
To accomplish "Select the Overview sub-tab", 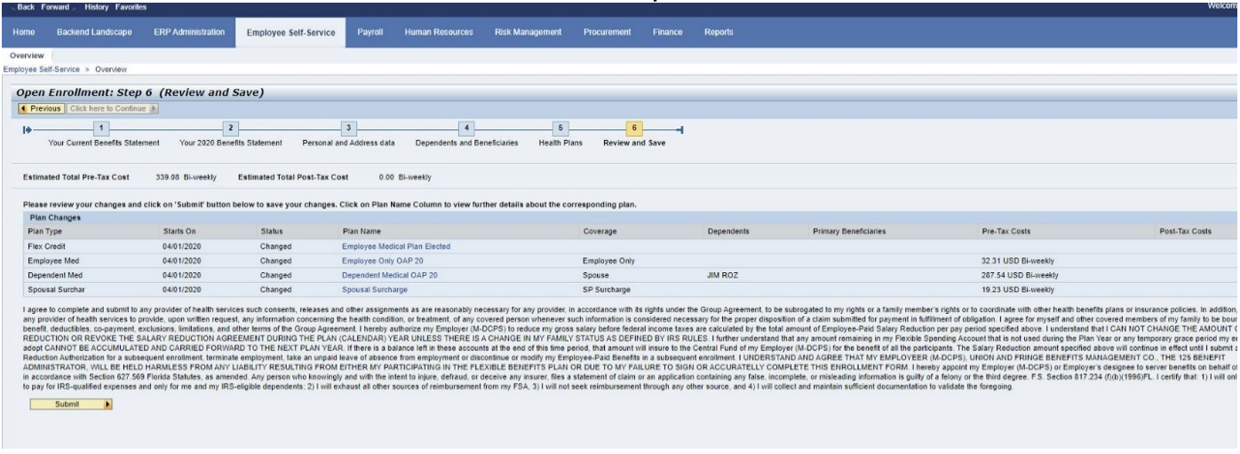I will [26, 55].
